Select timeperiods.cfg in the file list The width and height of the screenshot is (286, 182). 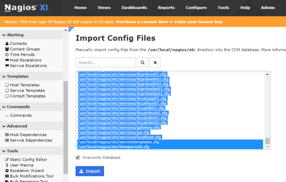point(170,147)
